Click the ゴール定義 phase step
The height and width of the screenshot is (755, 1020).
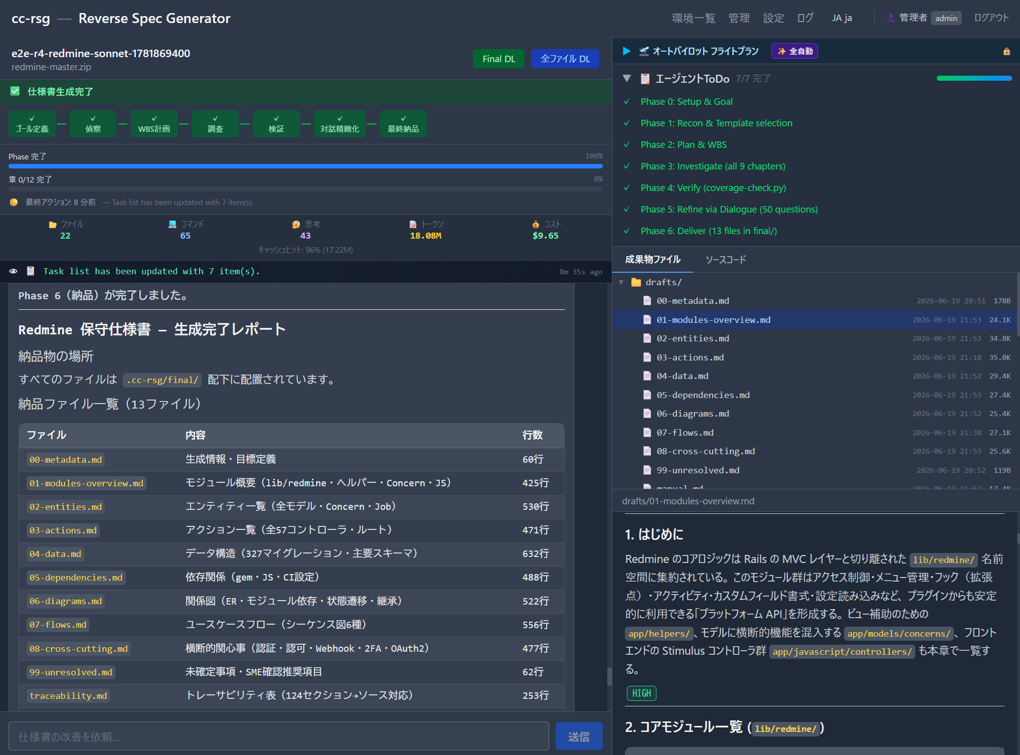(x=32, y=124)
